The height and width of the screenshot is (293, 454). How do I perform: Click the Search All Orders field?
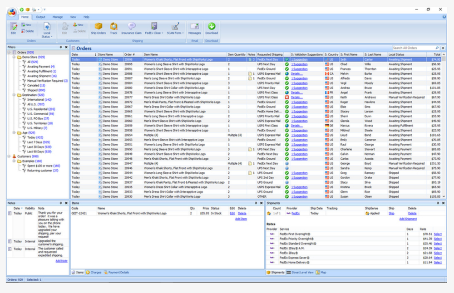coord(414,48)
